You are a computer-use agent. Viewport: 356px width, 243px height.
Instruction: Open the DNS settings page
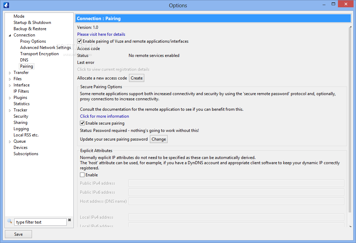click(24, 60)
